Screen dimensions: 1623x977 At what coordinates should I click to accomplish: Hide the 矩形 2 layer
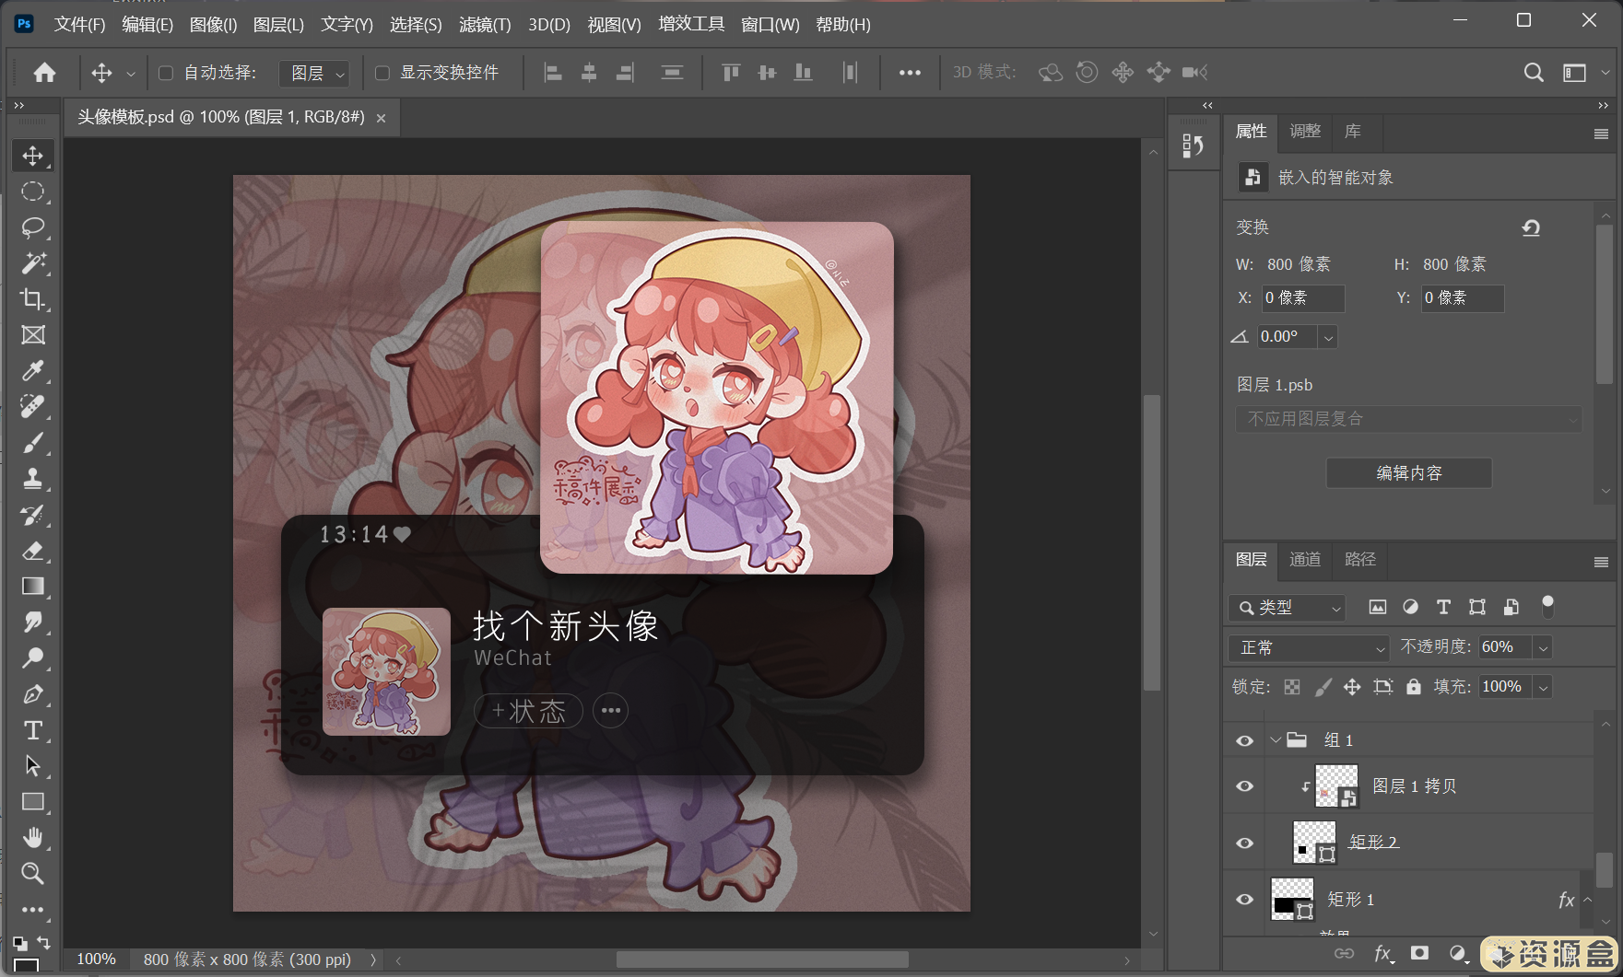(1244, 843)
